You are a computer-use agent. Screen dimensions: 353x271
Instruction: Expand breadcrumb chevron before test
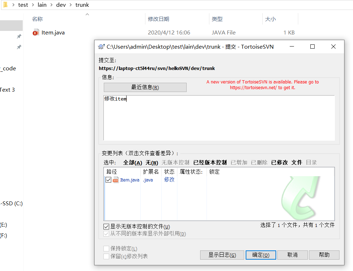[13, 5]
